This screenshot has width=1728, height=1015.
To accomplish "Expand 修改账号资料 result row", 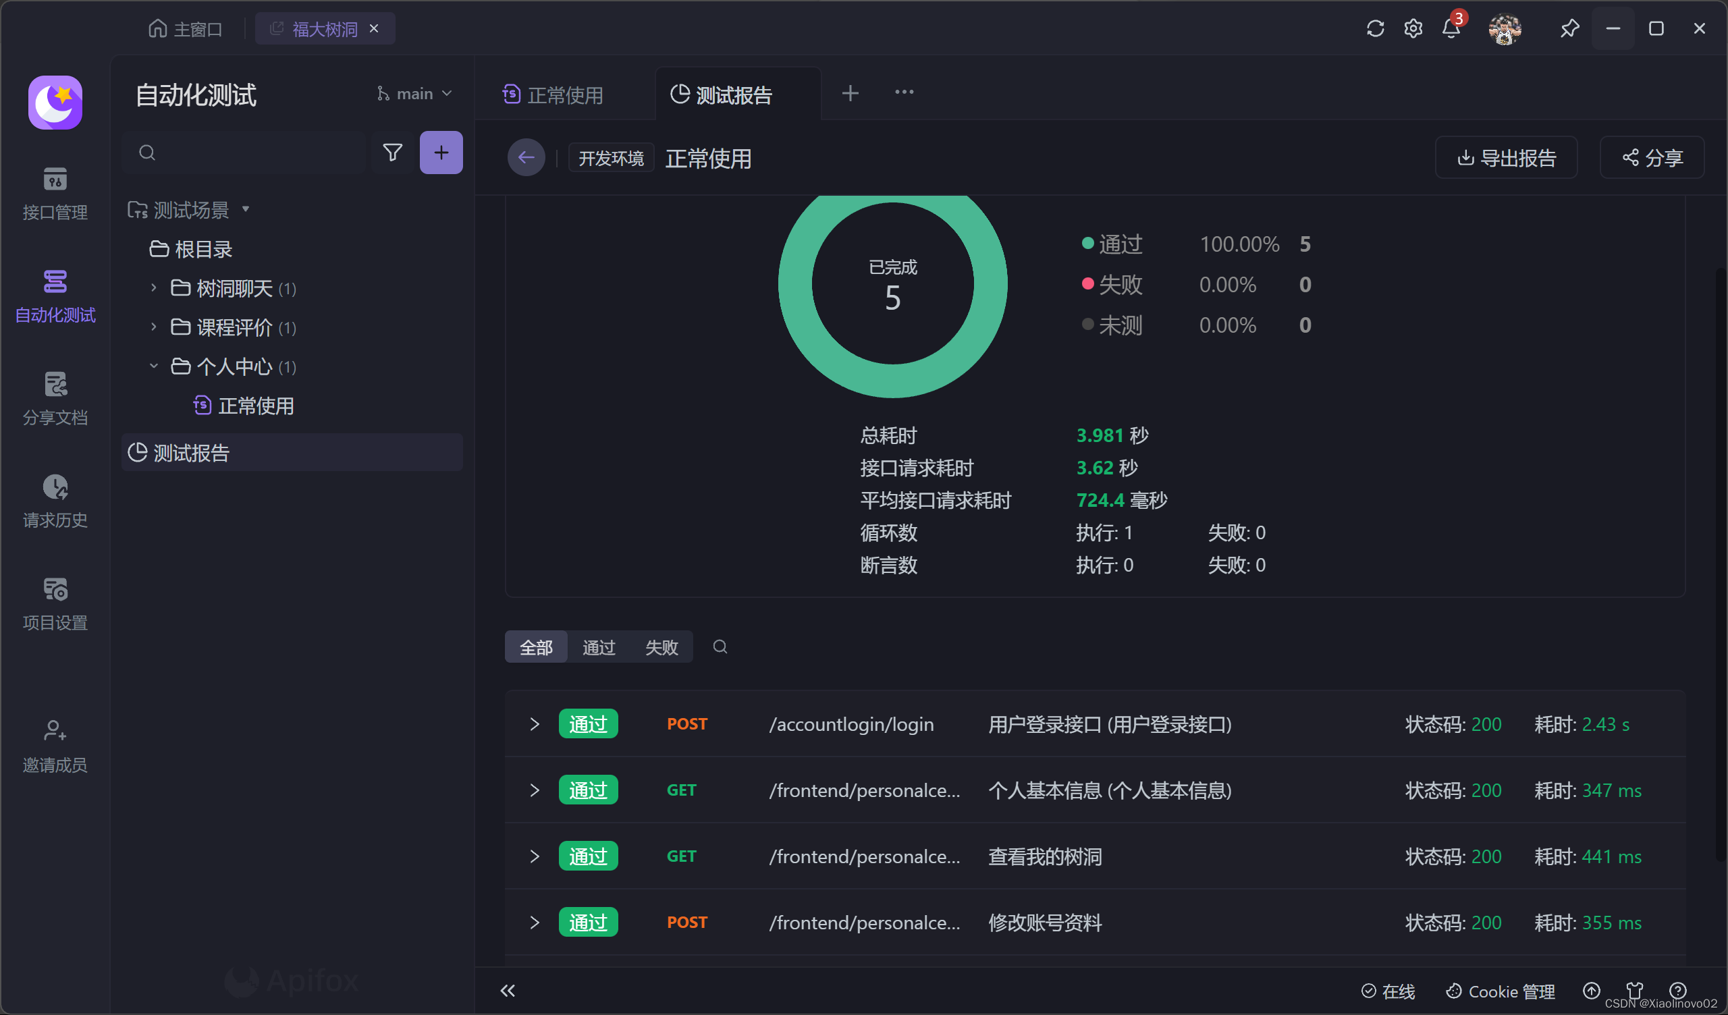I will point(534,922).
